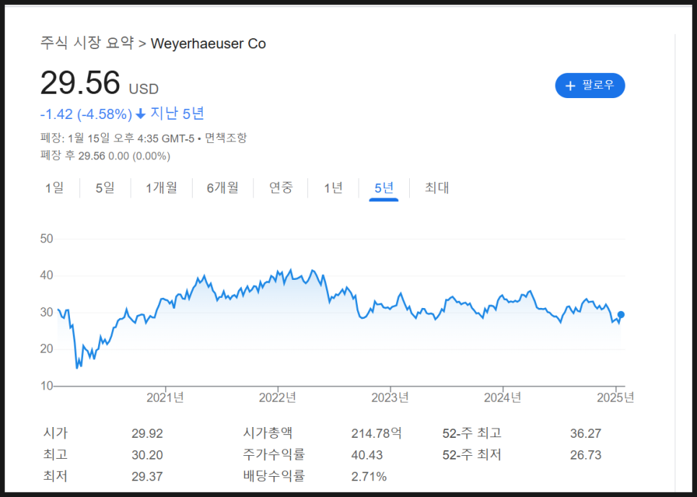The height and width of the screenshot is (497, 697).
Task: Click the 2024년 axis label
Action: (x=502, y=397)
